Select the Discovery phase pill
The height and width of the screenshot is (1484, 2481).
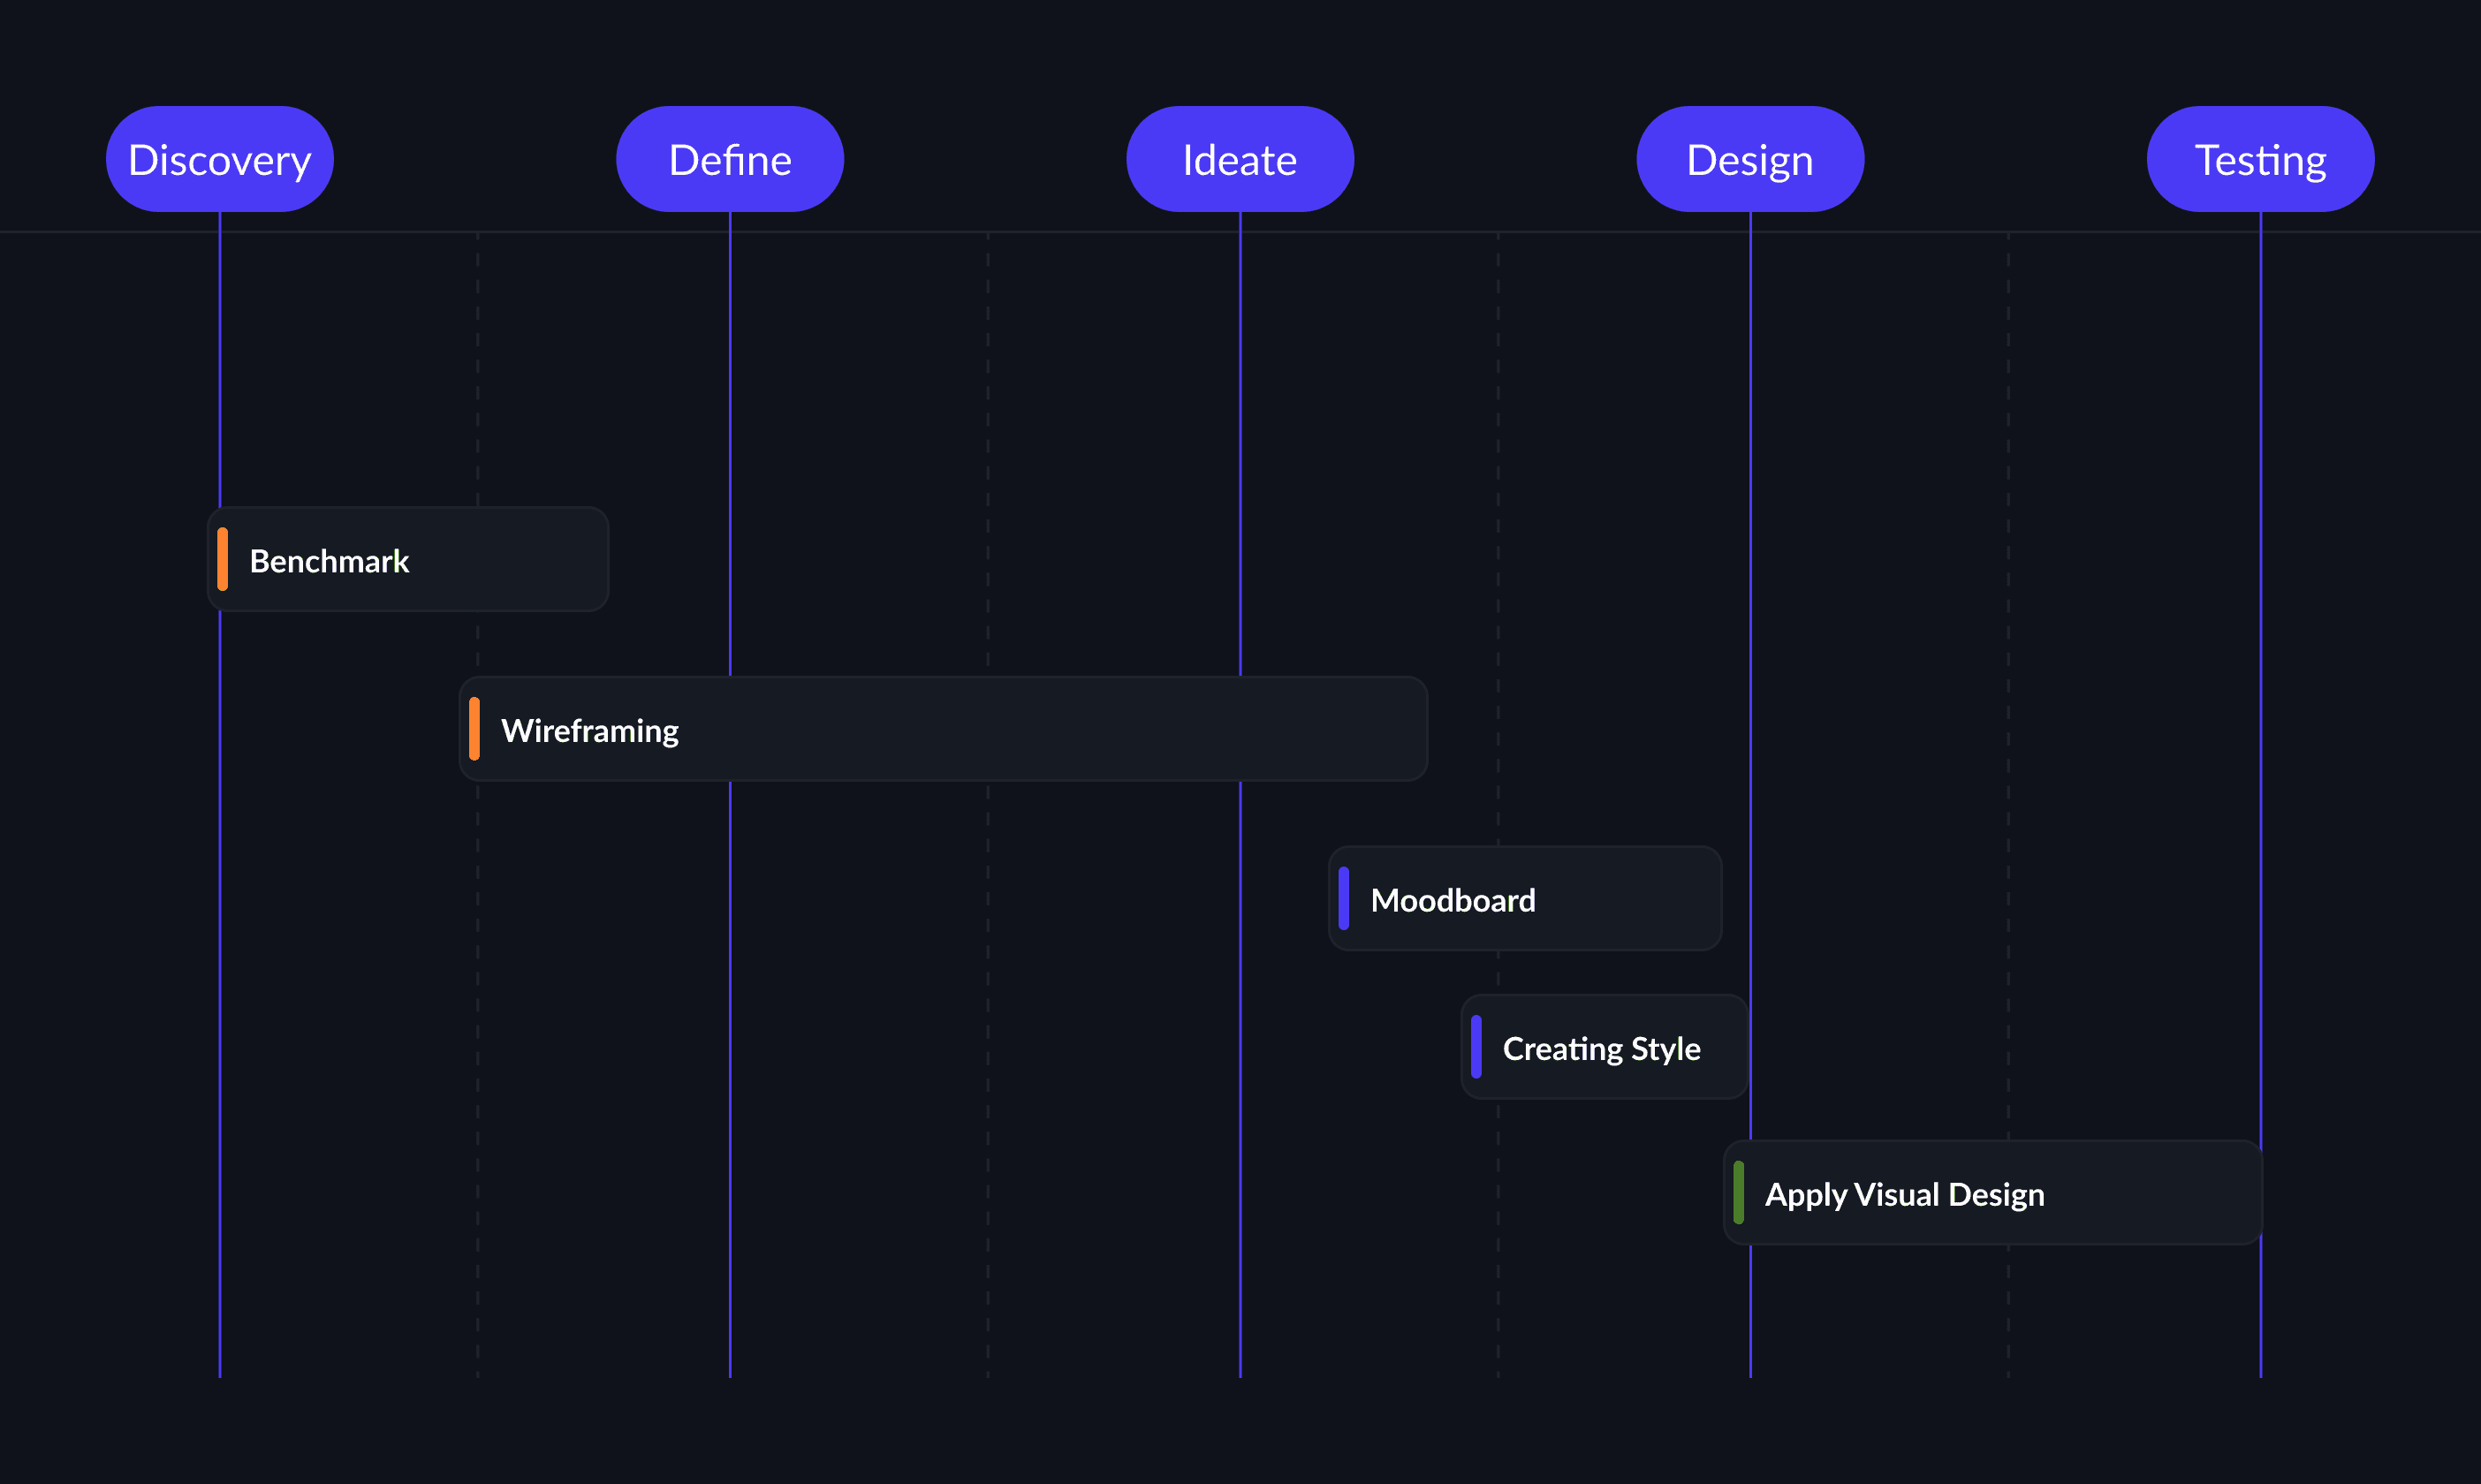pos(220,159)
